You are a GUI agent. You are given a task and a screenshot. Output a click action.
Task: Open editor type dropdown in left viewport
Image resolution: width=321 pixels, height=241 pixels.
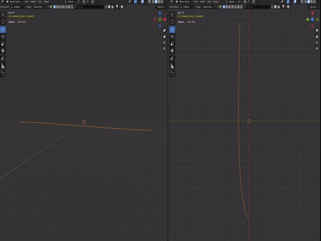[x=3, y=2]
